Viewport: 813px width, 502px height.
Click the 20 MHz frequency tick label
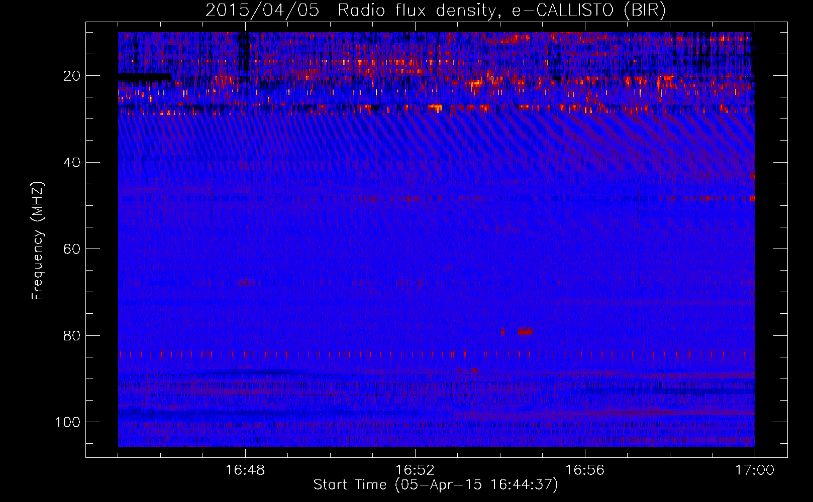tap(72, 76)
